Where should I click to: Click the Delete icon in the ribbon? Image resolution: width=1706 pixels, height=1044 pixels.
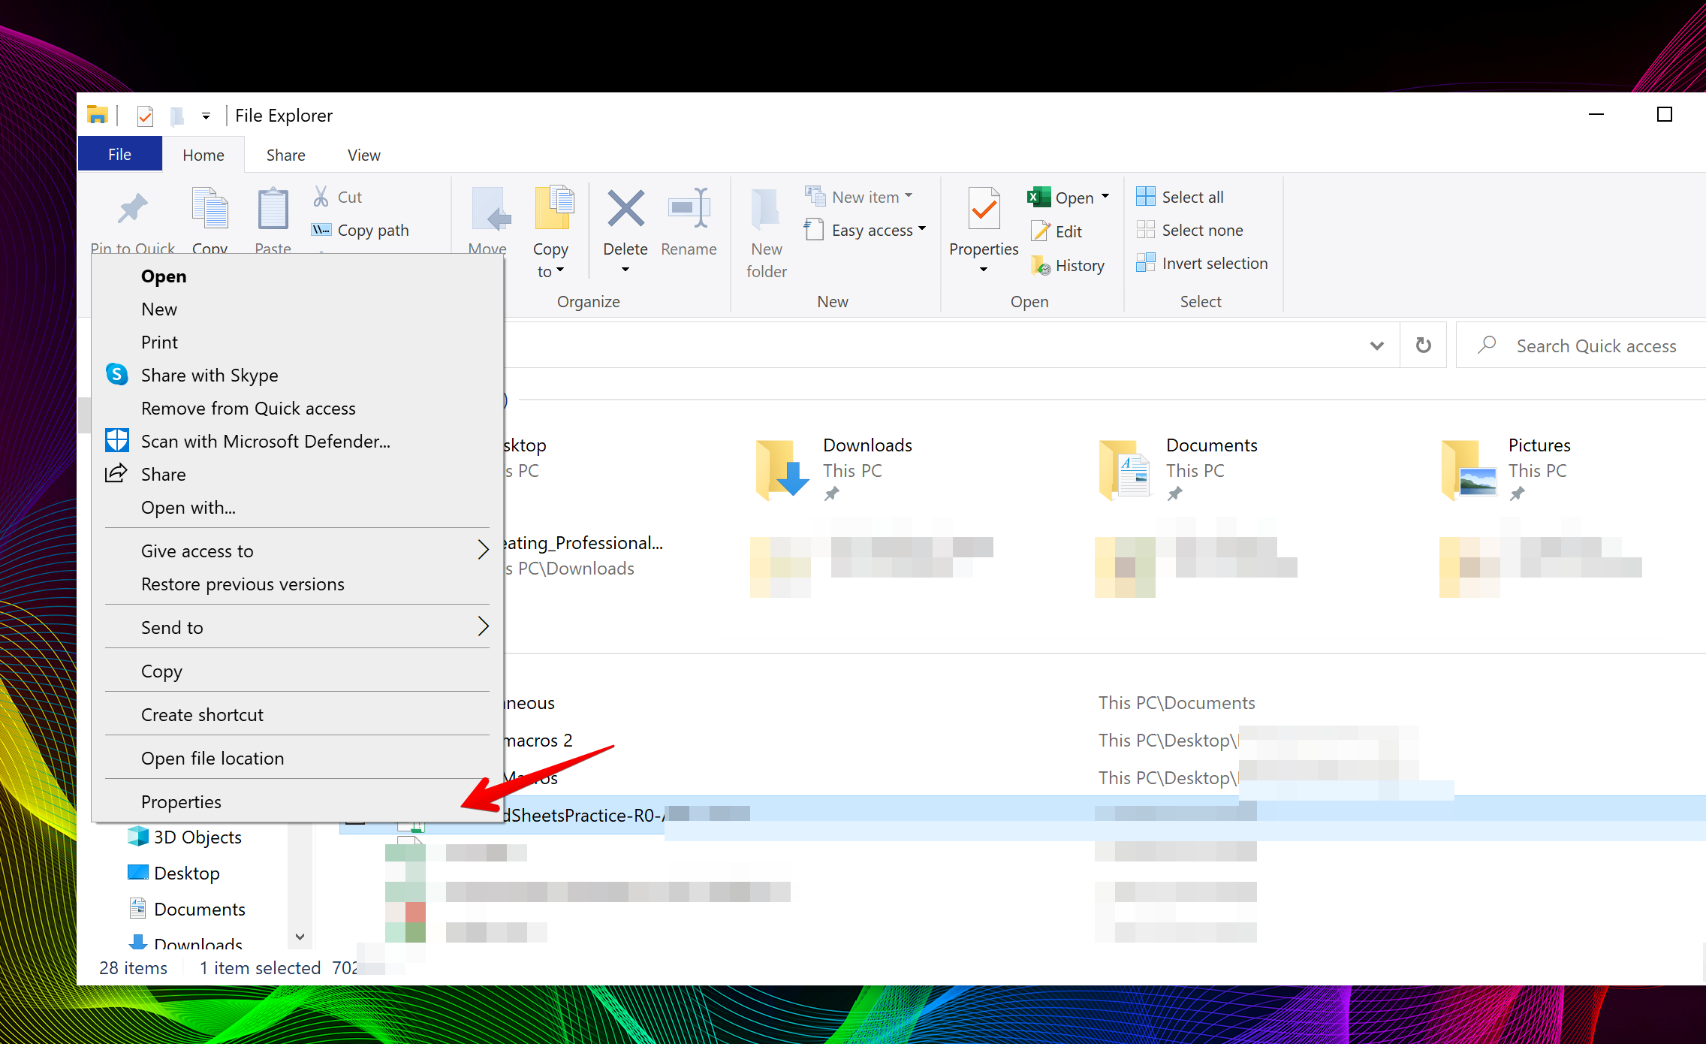(x=625, y=210)
